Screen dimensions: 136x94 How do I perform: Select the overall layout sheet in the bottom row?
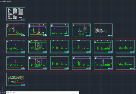[x=16, y=80]
